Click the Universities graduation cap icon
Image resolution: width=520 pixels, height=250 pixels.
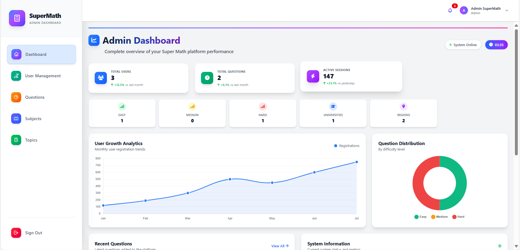pos(333,107)
